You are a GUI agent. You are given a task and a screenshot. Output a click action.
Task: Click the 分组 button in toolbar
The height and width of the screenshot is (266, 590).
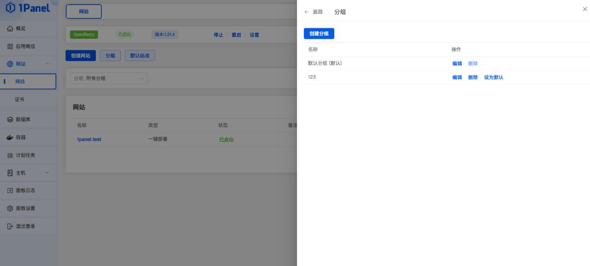point(110,56)
